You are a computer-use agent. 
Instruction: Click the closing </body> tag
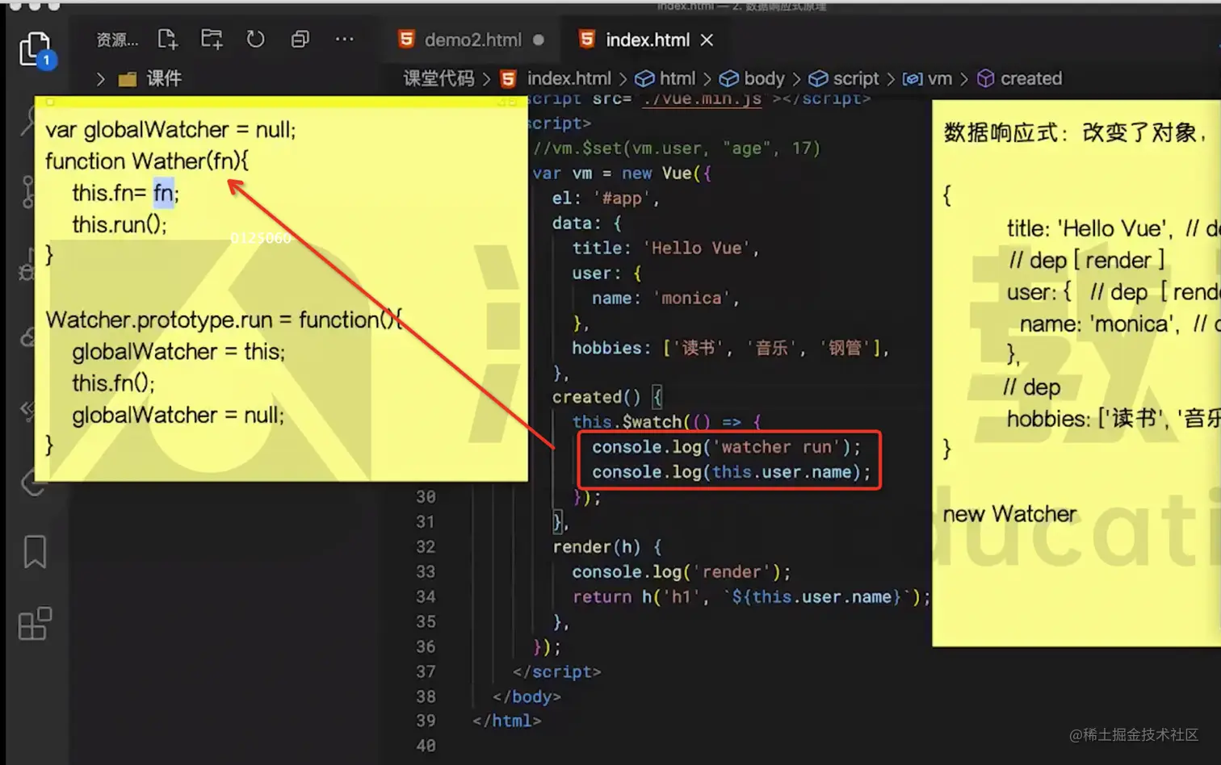(x=527, y=696)
